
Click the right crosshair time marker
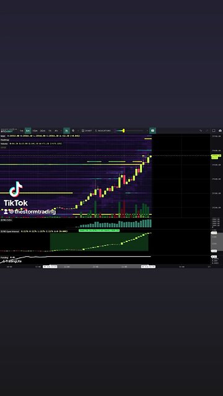pos(148,267)
